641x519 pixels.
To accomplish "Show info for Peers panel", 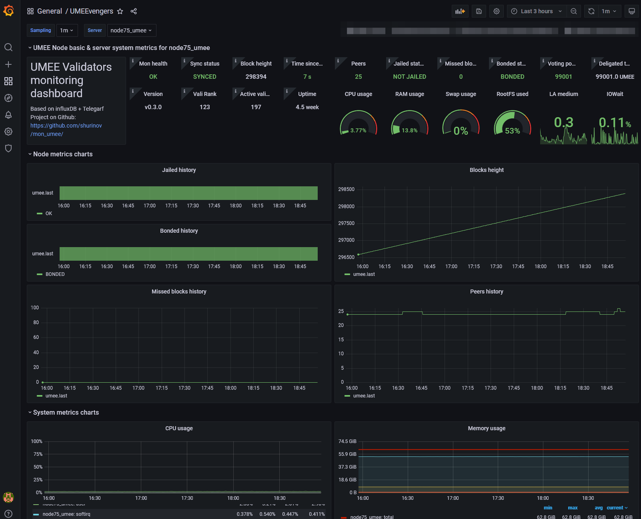I will pyautogui.click(x=338, y=61).
